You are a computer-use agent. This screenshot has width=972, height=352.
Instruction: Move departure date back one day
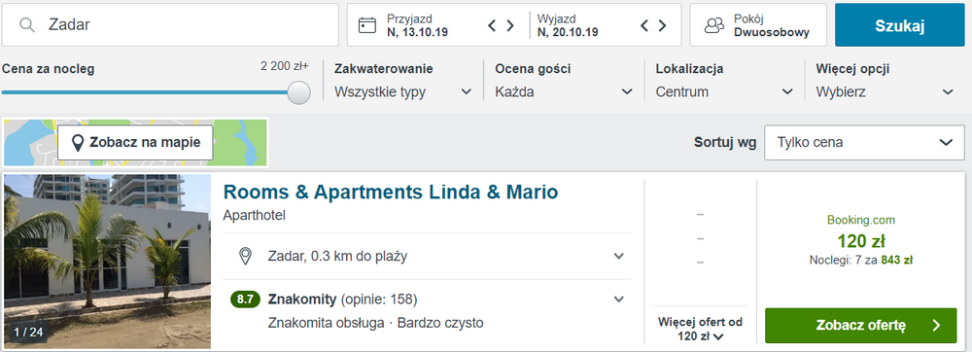point(644,25)
